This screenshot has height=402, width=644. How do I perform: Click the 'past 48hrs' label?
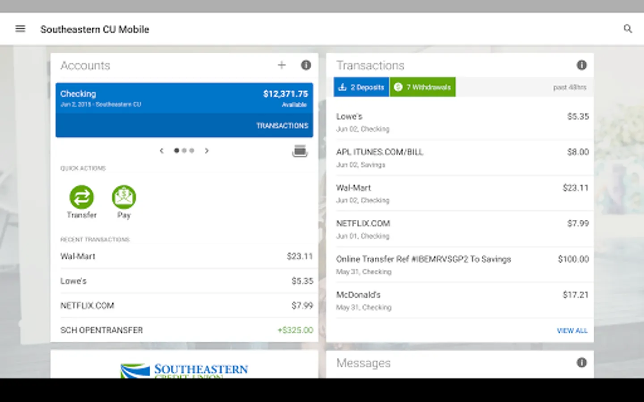tap(569, 87)
